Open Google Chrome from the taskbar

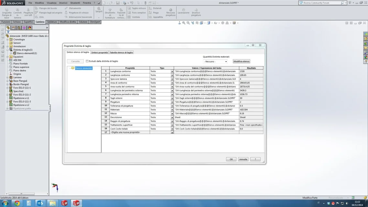17,203
